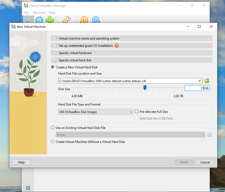Click the Help button in the dialog
Viewport: 225px width, 192px height.
pyautogui.click(x=21, y=162)
